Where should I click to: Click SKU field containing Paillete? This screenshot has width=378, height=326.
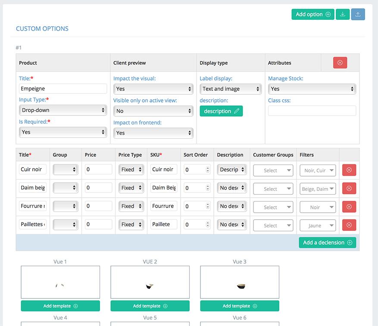click(164, 224)
